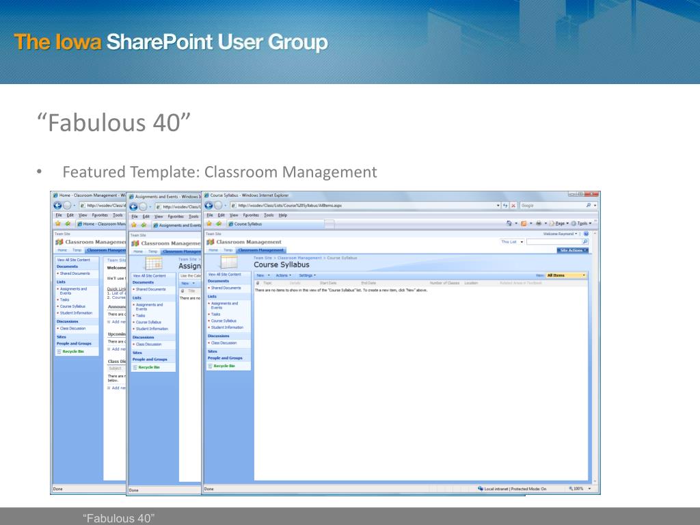Open File menu in Course Syllabus window
This screenshot has width=700, height=525.
tap(210, 215)
